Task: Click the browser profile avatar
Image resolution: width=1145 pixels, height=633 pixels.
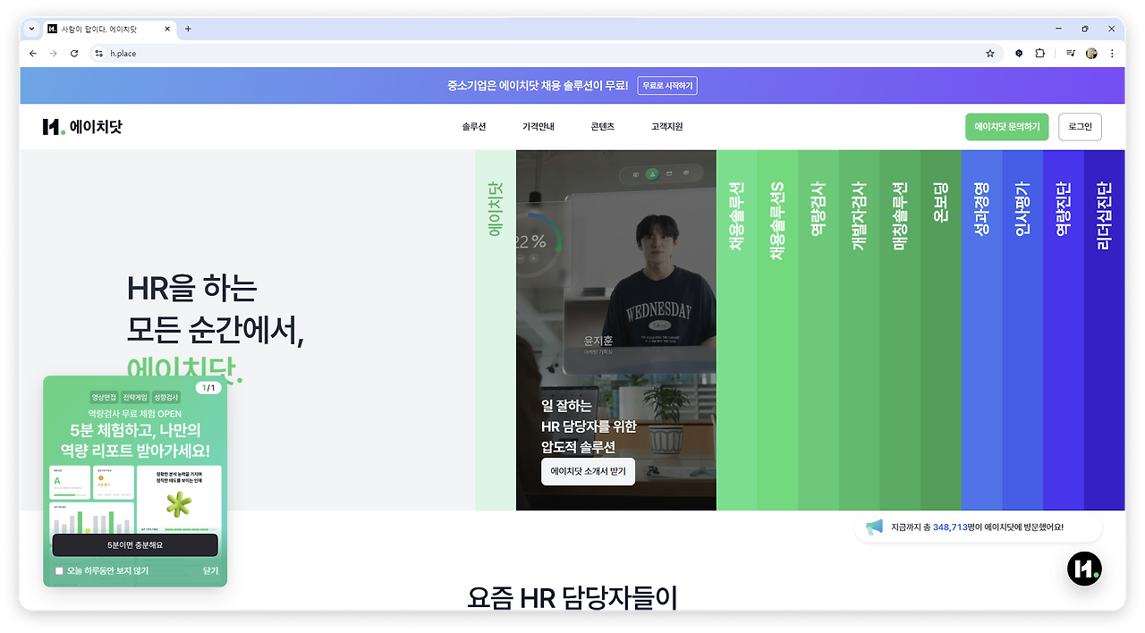Action: click(x=1091, y=53)
